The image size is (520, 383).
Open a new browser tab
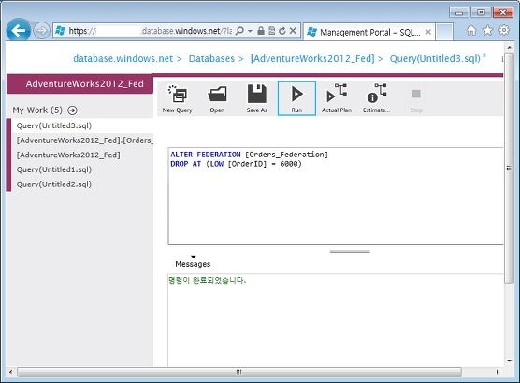pyautogui.click(x=444, y=32)
